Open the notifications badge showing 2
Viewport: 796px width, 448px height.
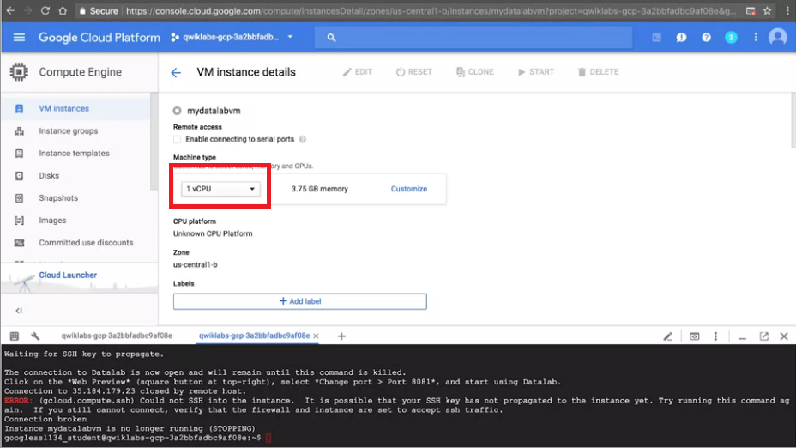[x=731, y=37]
